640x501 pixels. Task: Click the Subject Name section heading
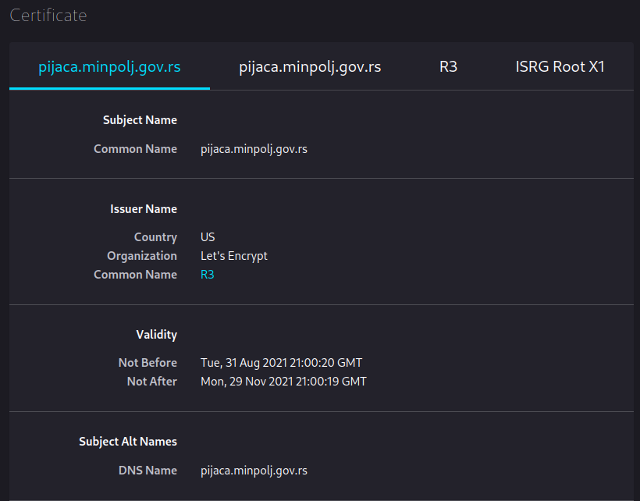pos(140,120)
